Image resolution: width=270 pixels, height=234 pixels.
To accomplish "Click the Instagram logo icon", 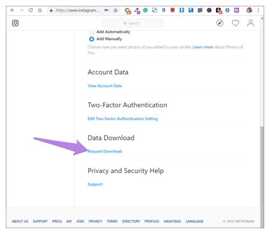I will [x=15, y=23].
